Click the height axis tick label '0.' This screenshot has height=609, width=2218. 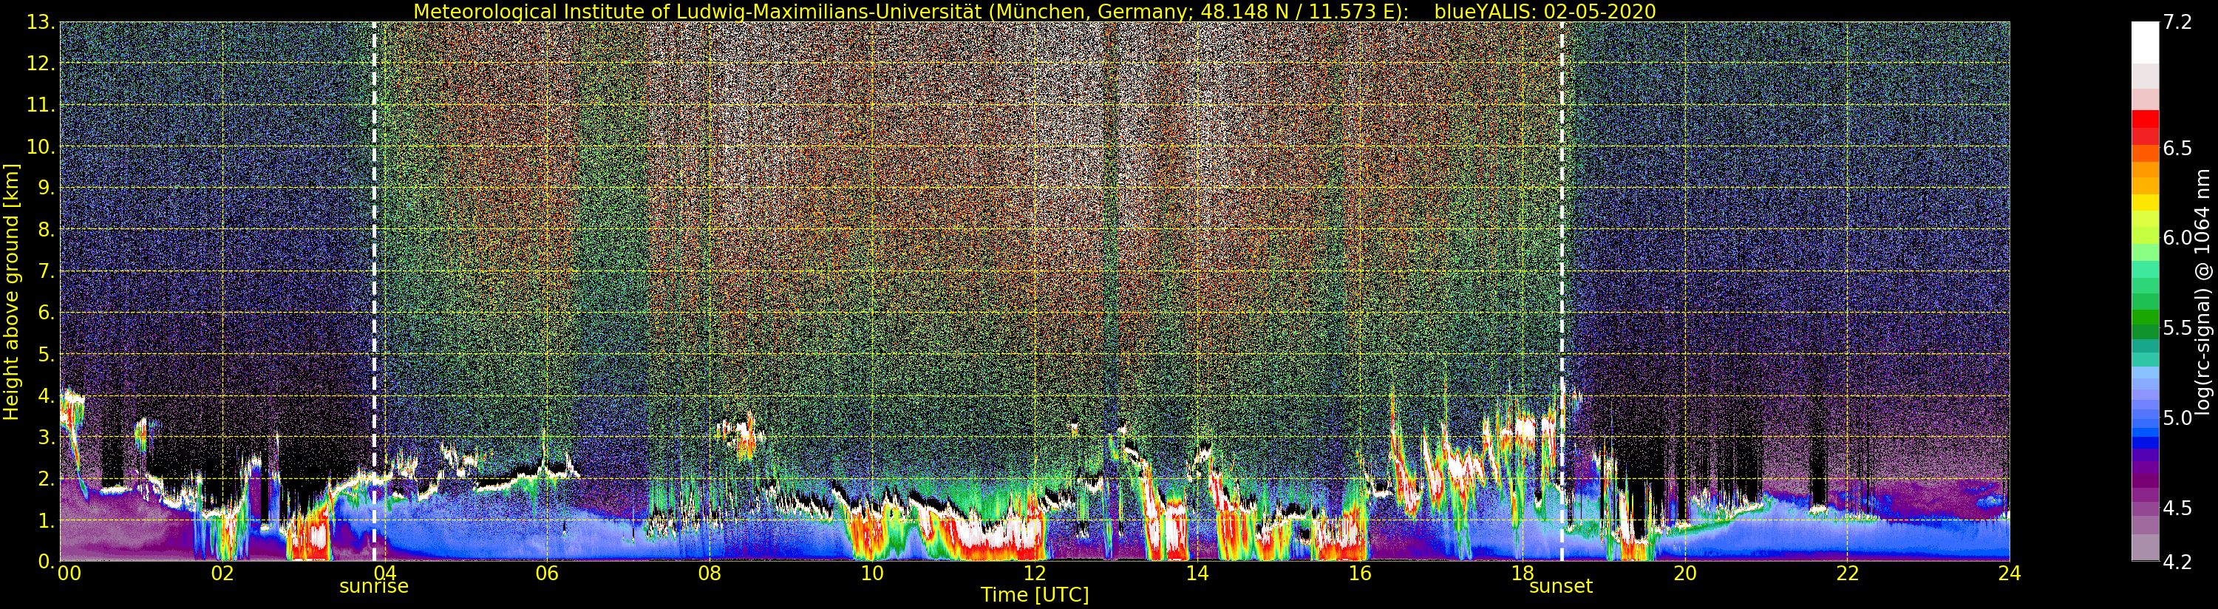point(47,561)
